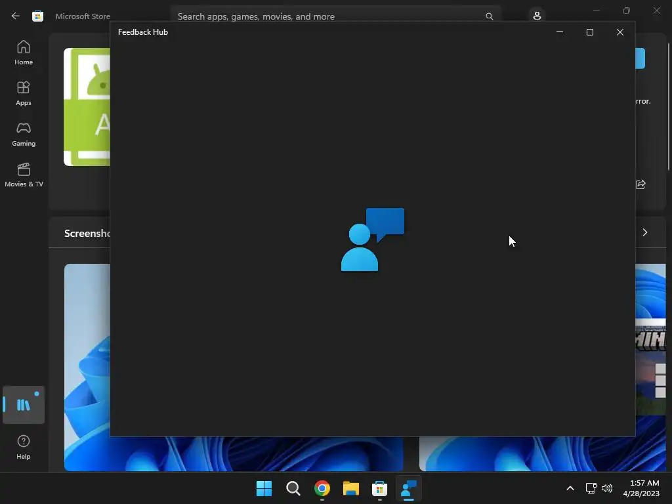Open Gaming section in Store sidebar
672x504 pixels.
24,134
